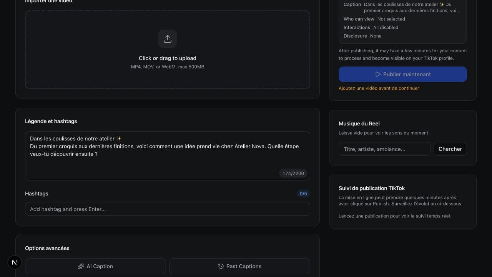Image resolution: width=492 pixels, height=277 pixels.
Task: Click the sparkle icon on AI Caption
Action: point(81,266)
